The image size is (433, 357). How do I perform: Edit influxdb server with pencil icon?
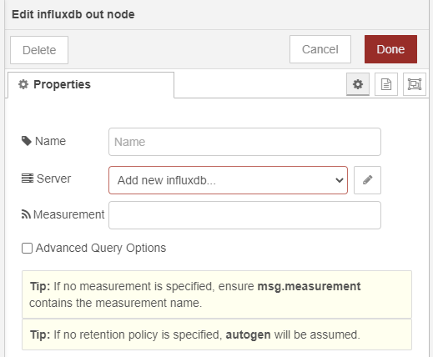(x=367, y=180)
